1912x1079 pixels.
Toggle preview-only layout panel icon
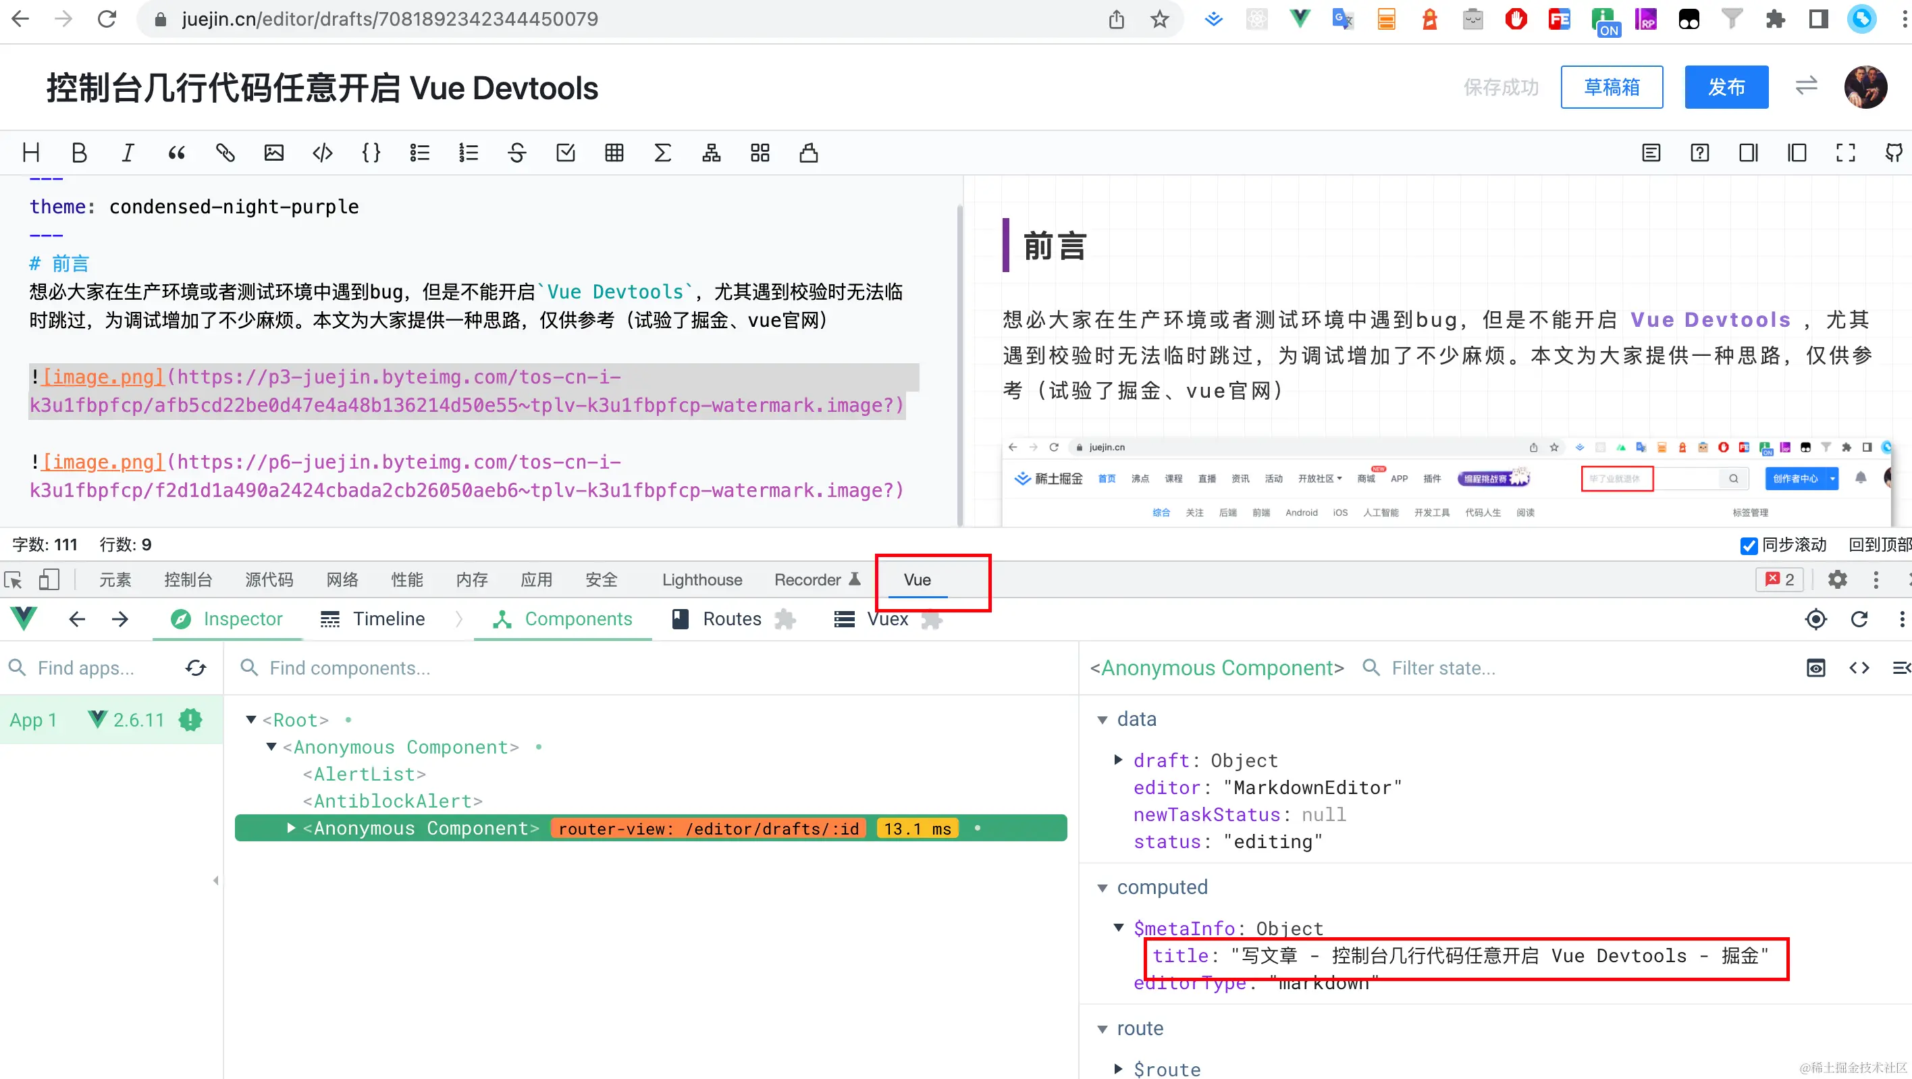(x=1797, y=153)
